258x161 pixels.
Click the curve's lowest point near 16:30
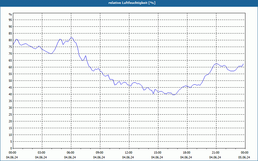click(x=174, y=95)
